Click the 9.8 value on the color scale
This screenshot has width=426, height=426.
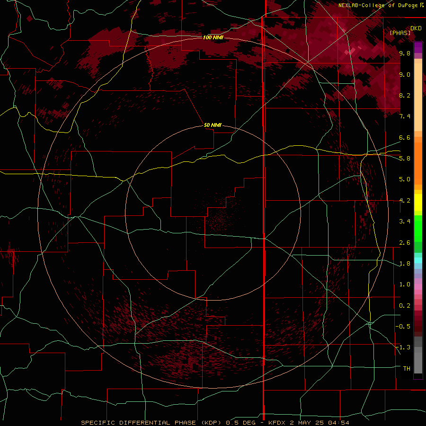click(405, 53)
